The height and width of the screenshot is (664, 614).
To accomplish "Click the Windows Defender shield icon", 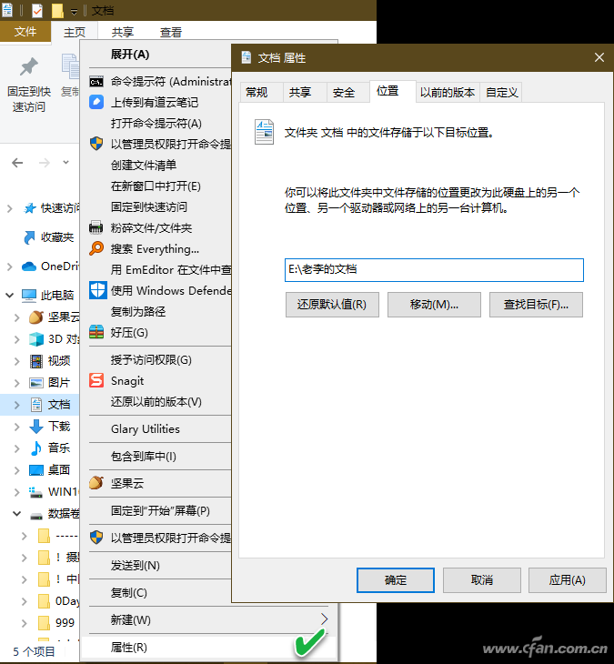I will pyautogui.click(x=96, y=290).
